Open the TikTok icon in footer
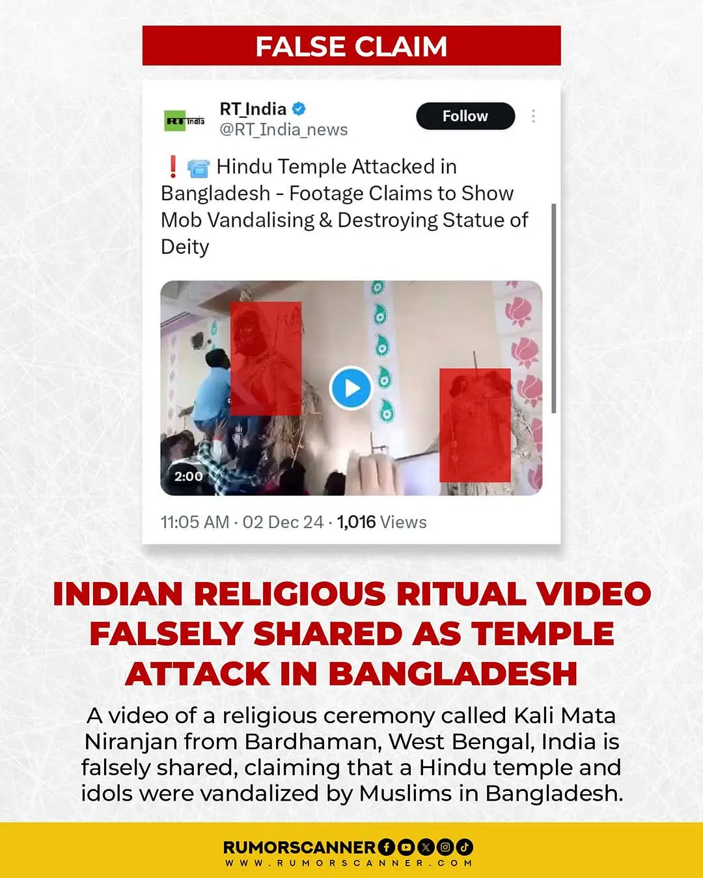The width and height of the screenshot is (703, 878). click(x=465, y=847)
